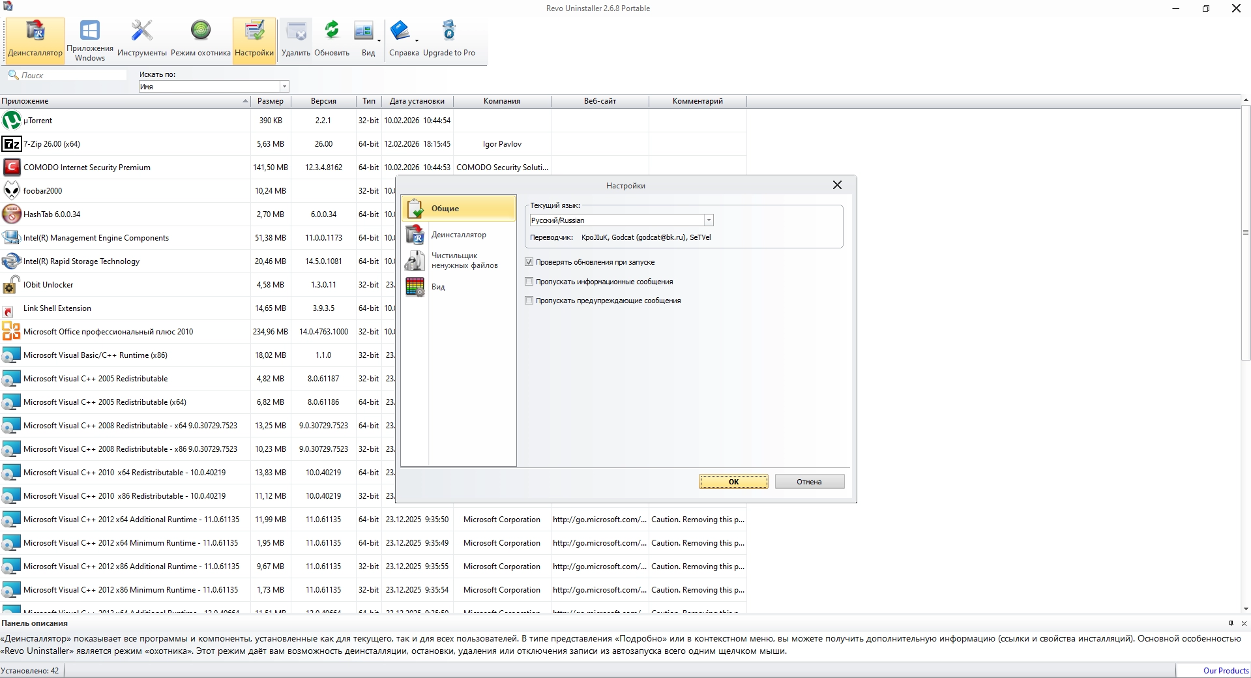Select the µTorrent icon
Image resolution: width=1251 pixels, height=678 pixels.
(12, 121)
